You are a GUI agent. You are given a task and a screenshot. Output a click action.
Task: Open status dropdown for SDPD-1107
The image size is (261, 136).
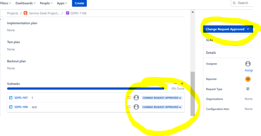(162, 98)
